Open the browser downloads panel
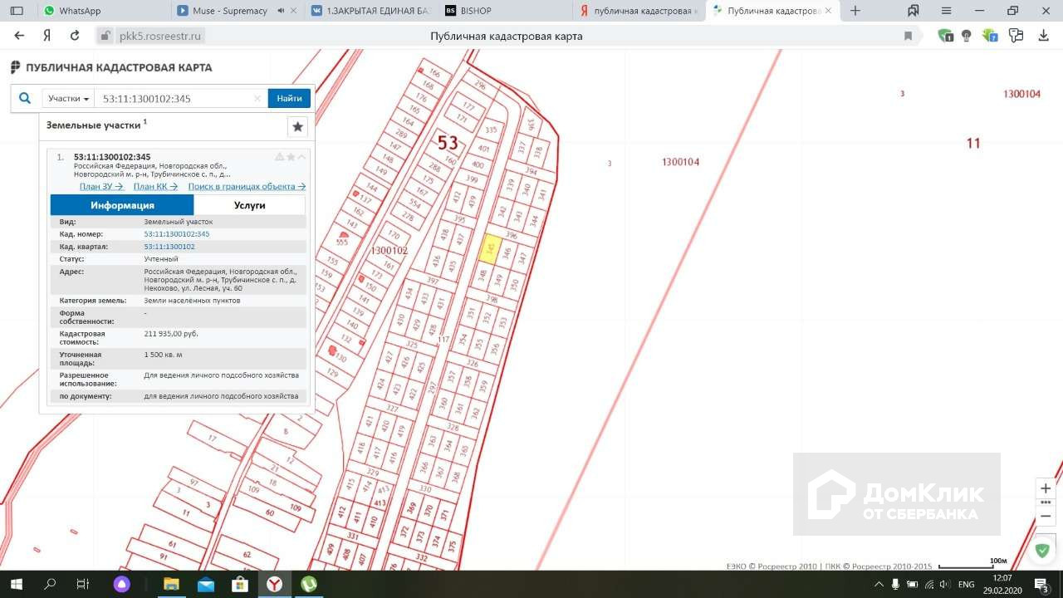The image size is (1063, 598). [1044, 36]
